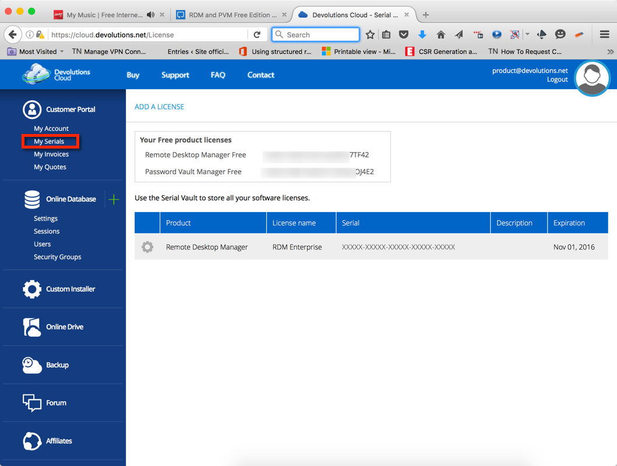Show more bookmarks with the chevron overflow

pos(611,51)
